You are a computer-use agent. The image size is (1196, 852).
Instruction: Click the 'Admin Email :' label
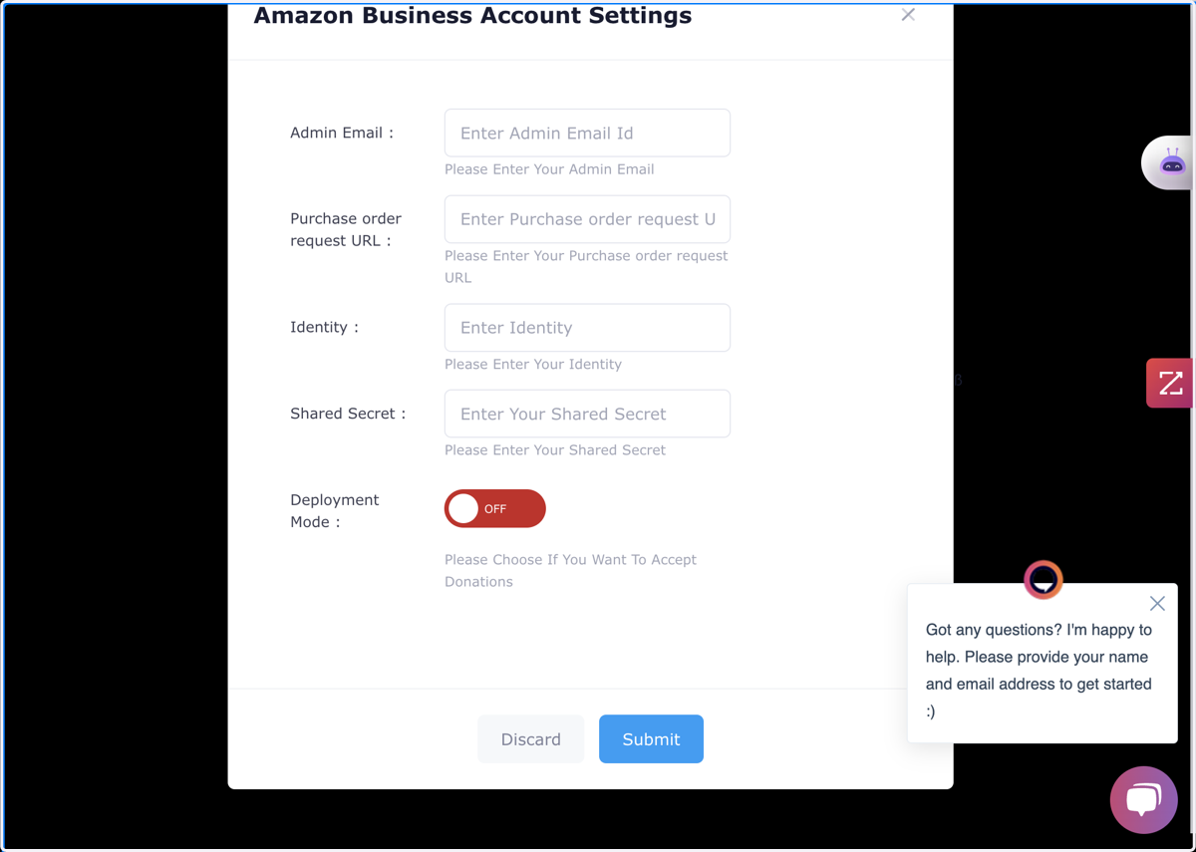click(342, 133)
